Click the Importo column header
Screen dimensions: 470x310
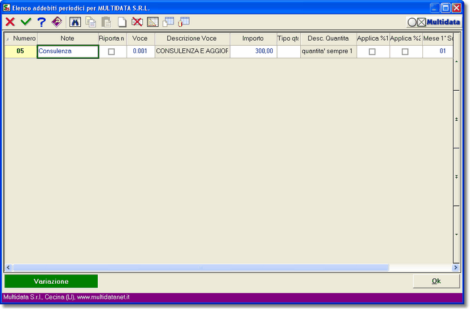point(253,39)
